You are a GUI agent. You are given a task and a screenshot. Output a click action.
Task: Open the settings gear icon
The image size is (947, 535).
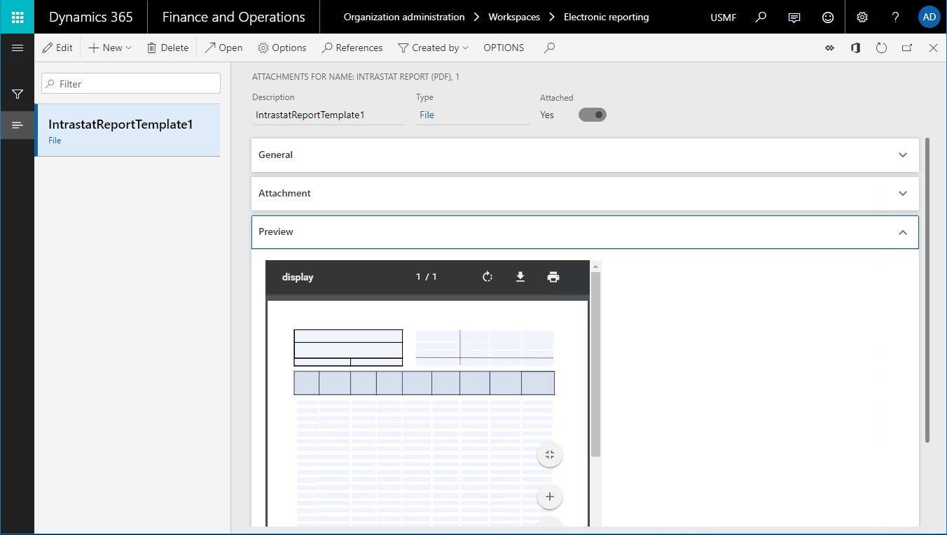pyautogui.click(x=862, y=17)
